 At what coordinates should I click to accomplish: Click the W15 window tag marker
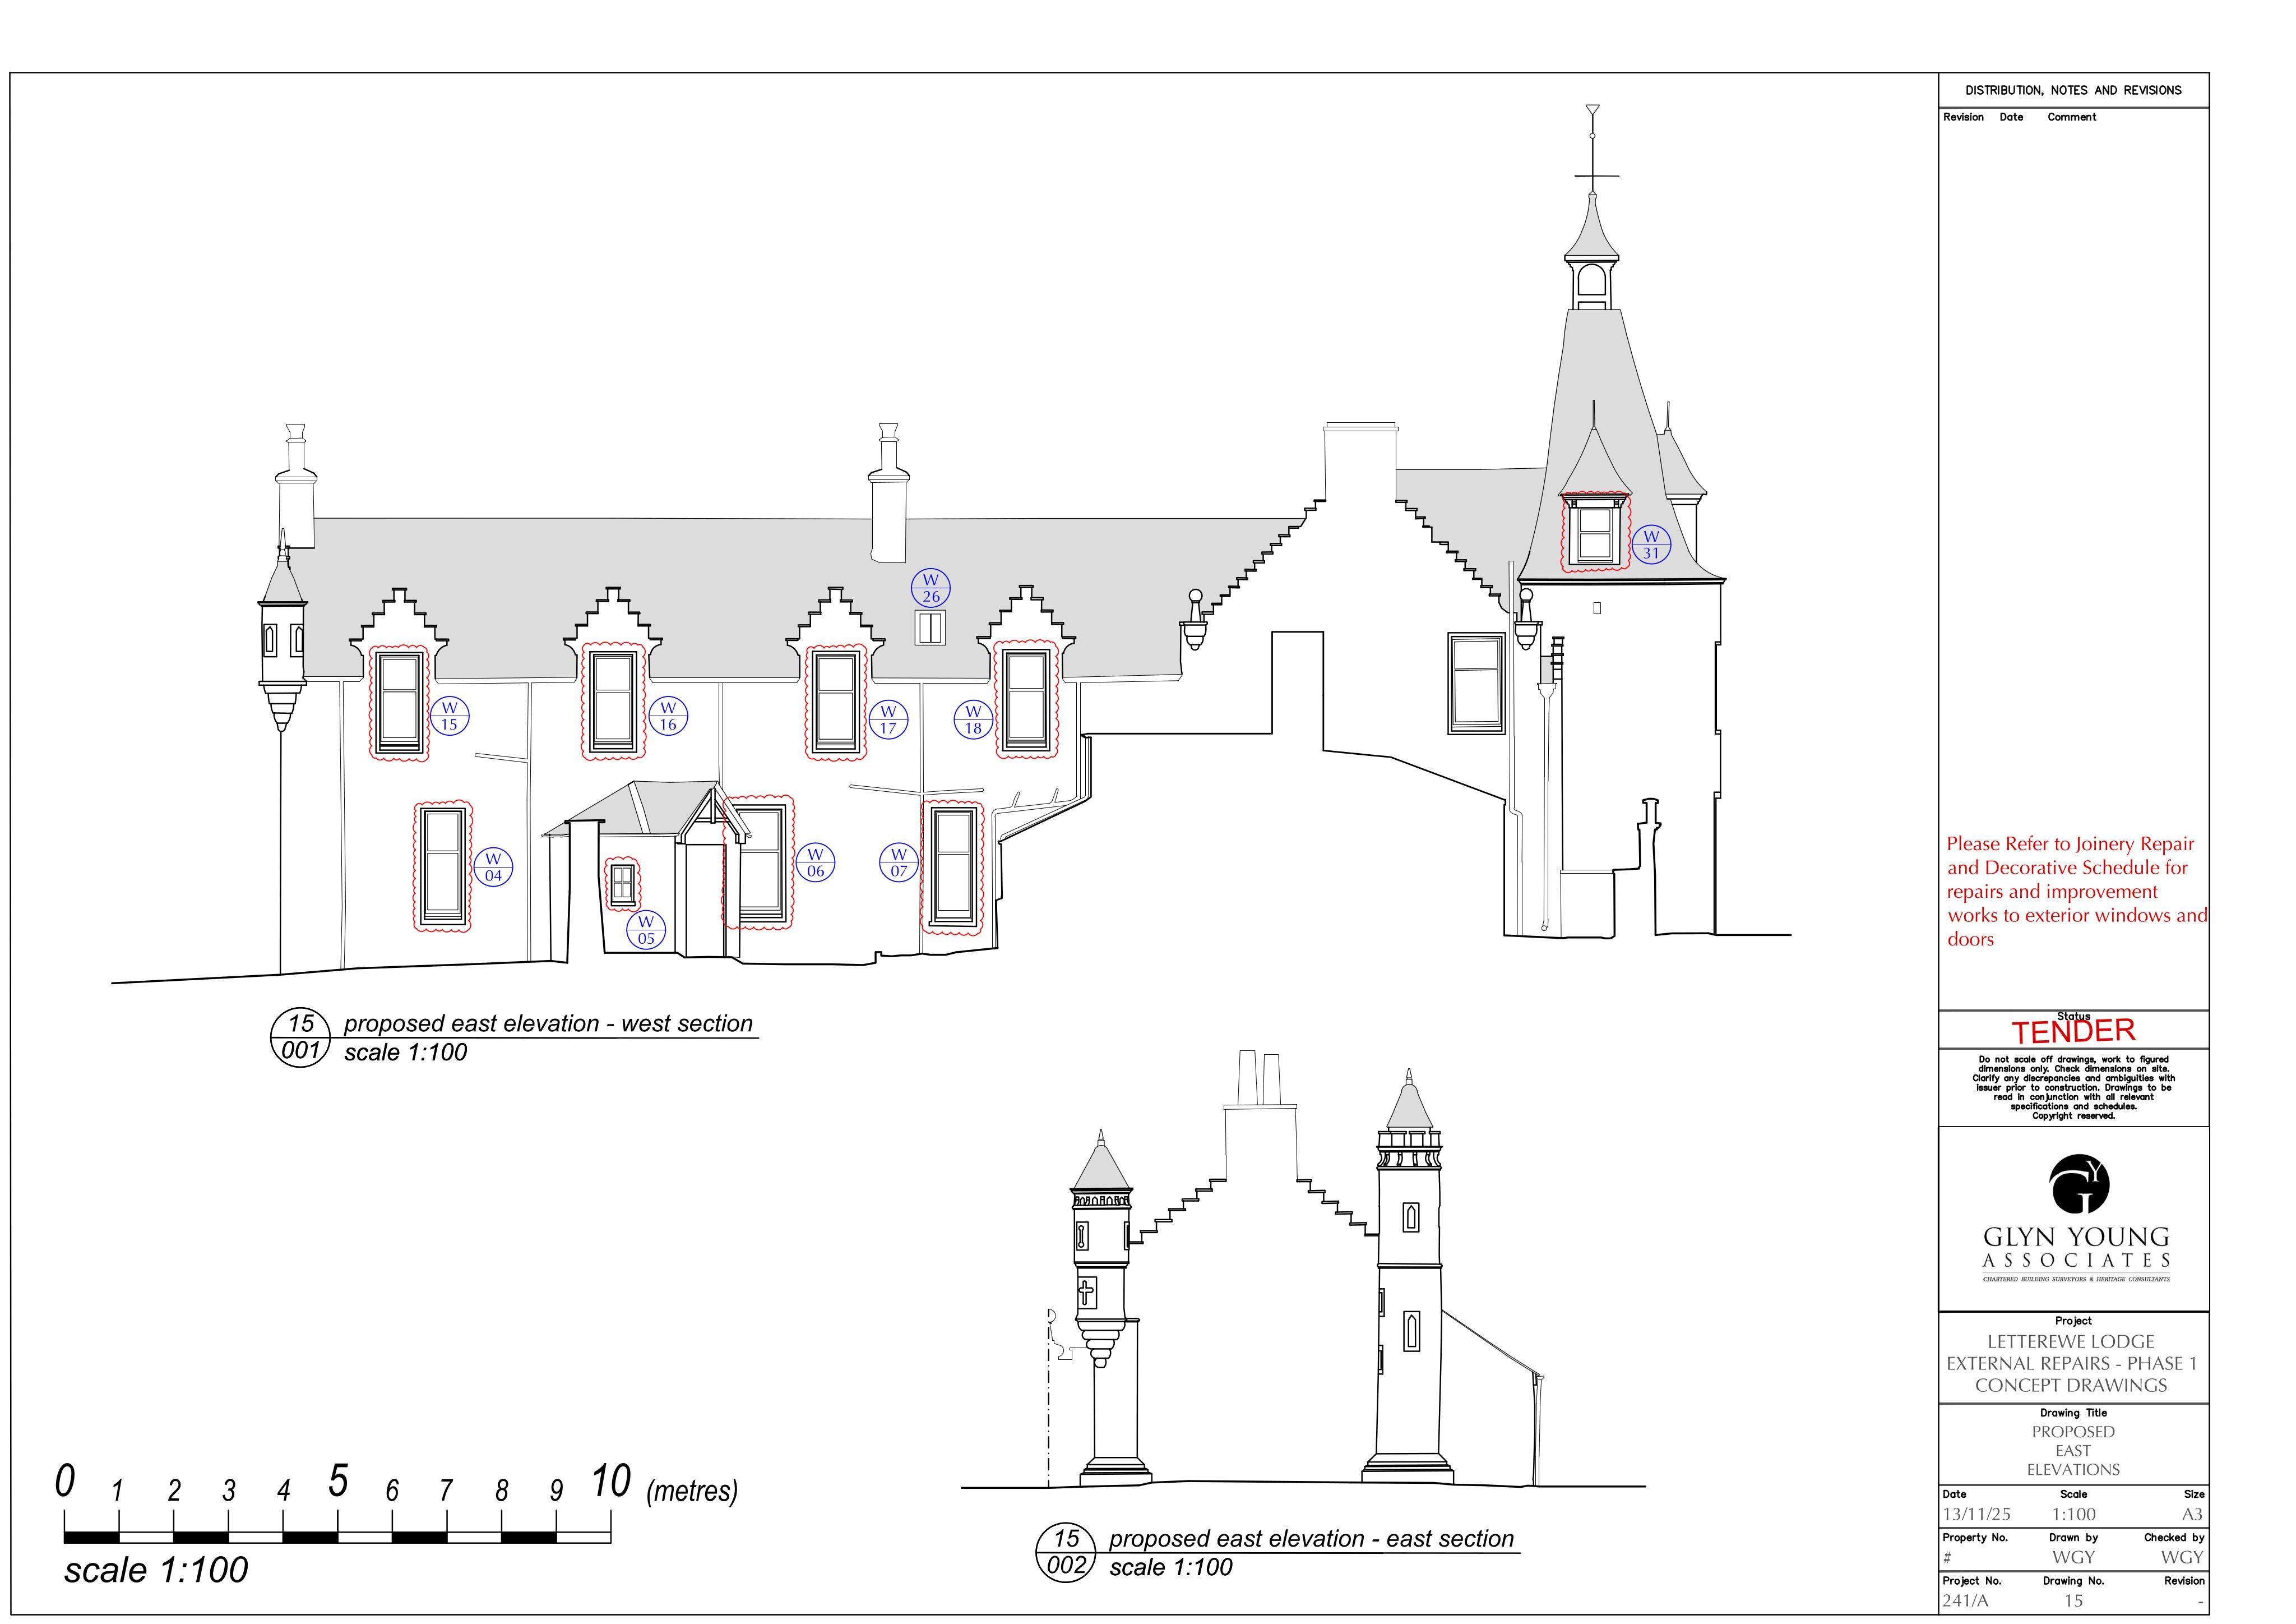click(450, 717)
